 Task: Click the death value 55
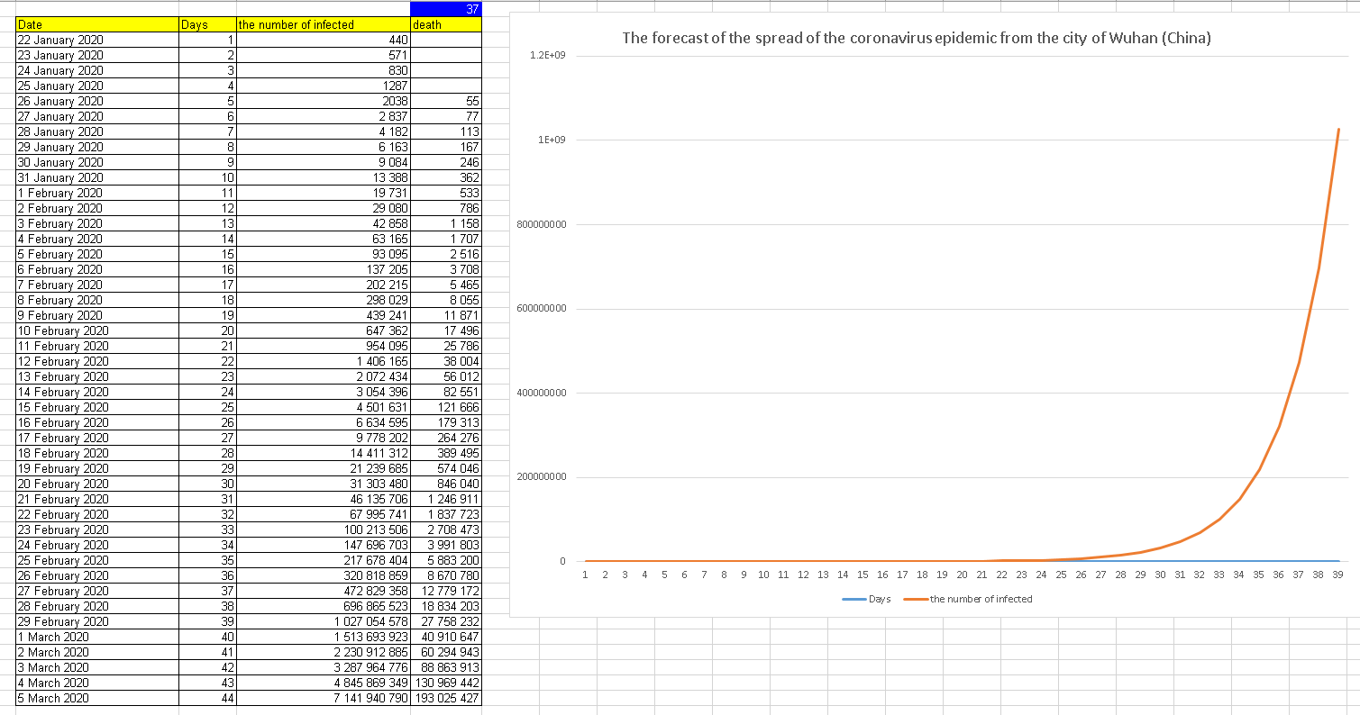[445, 102]
